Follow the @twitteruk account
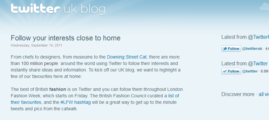 click(x=231, y=49)
